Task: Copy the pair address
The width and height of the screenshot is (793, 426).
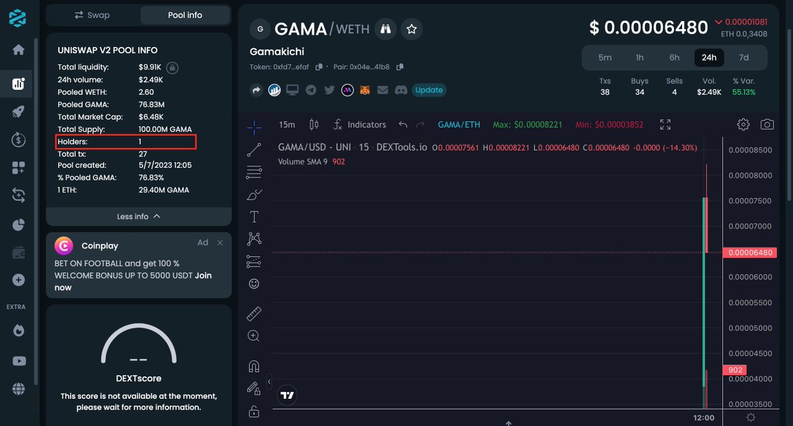Action: [x=400, y=67]
